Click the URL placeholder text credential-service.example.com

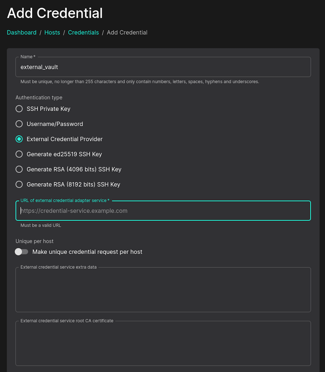[x=74, y=211]
